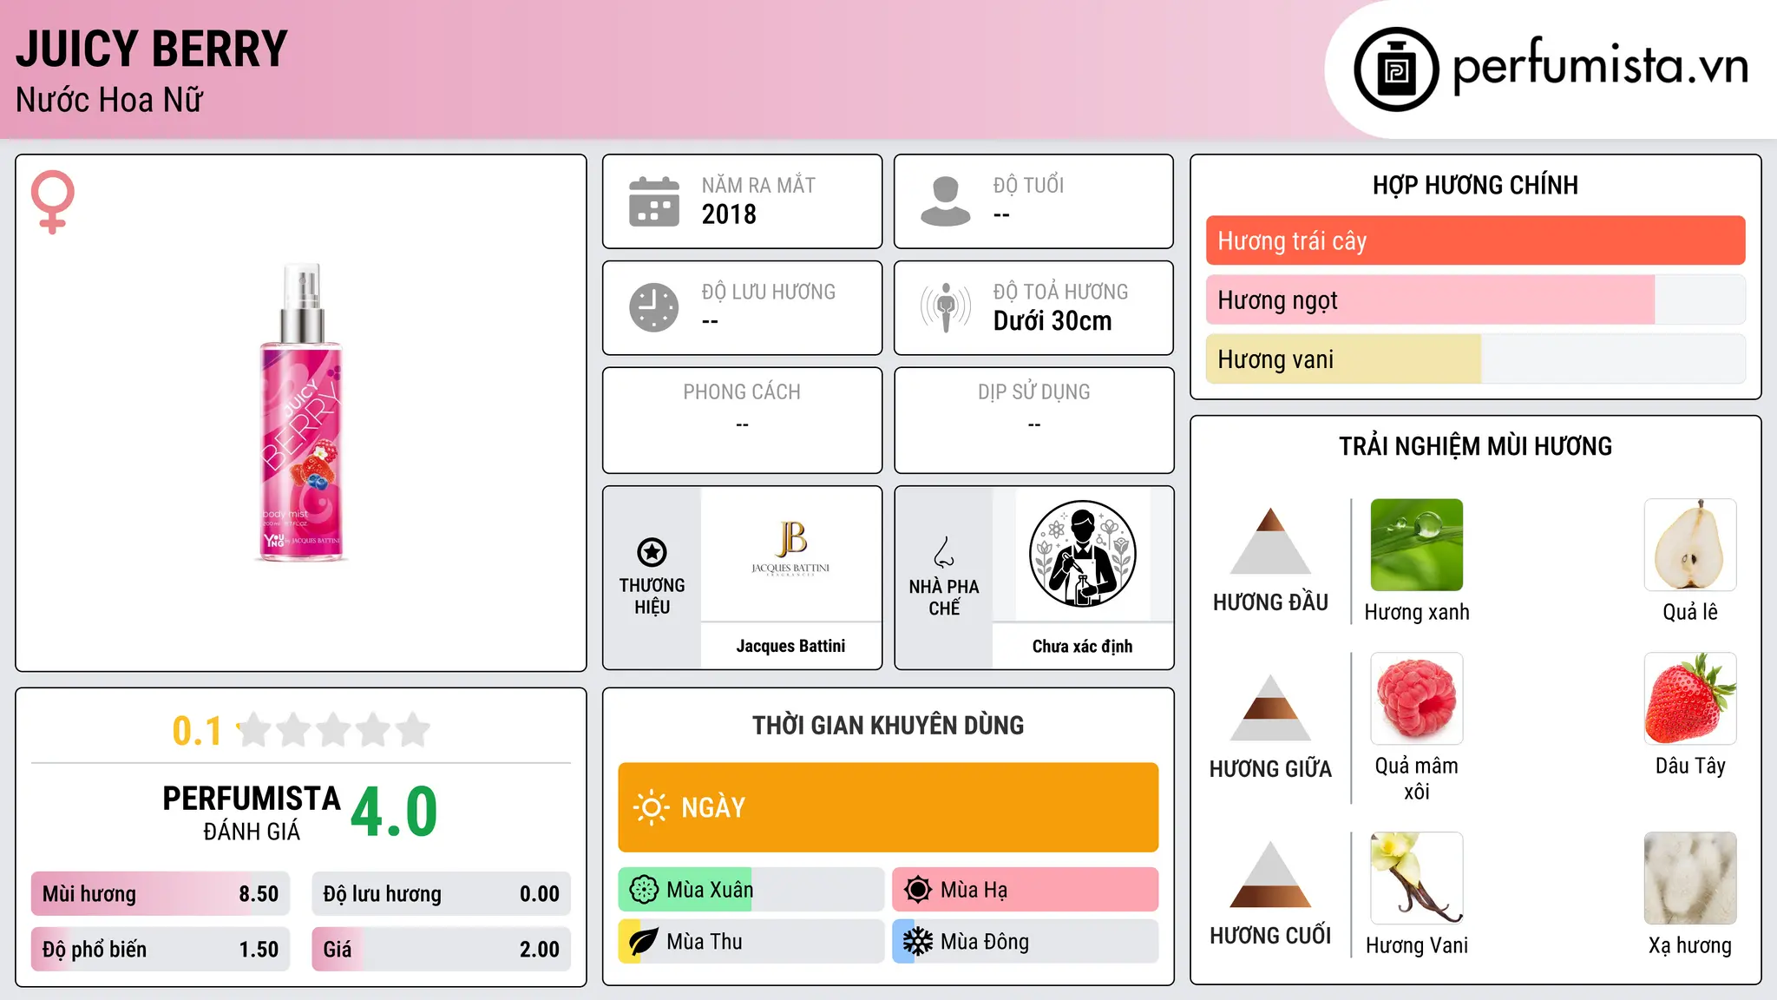Click the pyramid icon above Hương đầu
The image size is (1777, 1000).
1271,541
